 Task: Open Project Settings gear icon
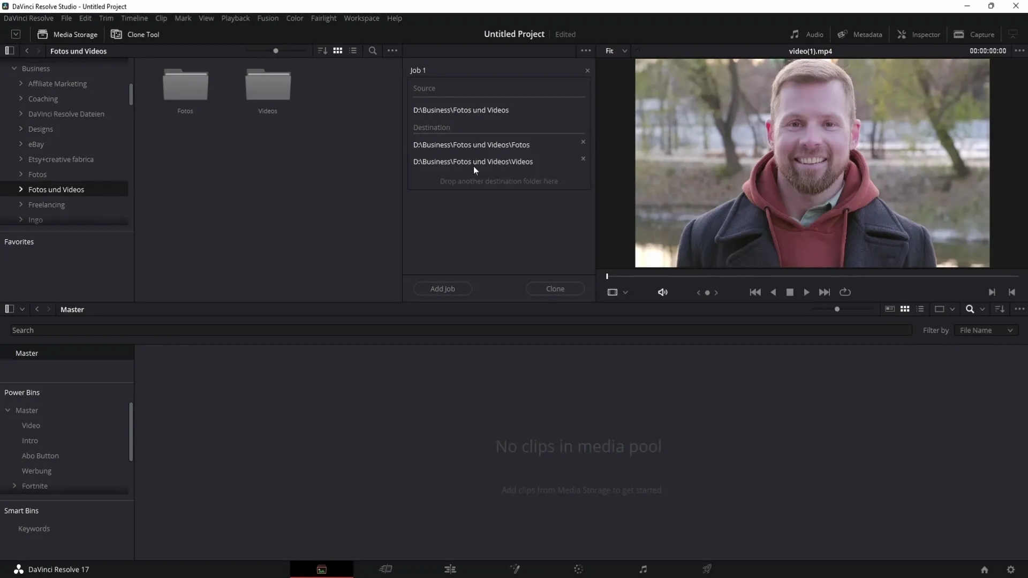click(1010, 570)
